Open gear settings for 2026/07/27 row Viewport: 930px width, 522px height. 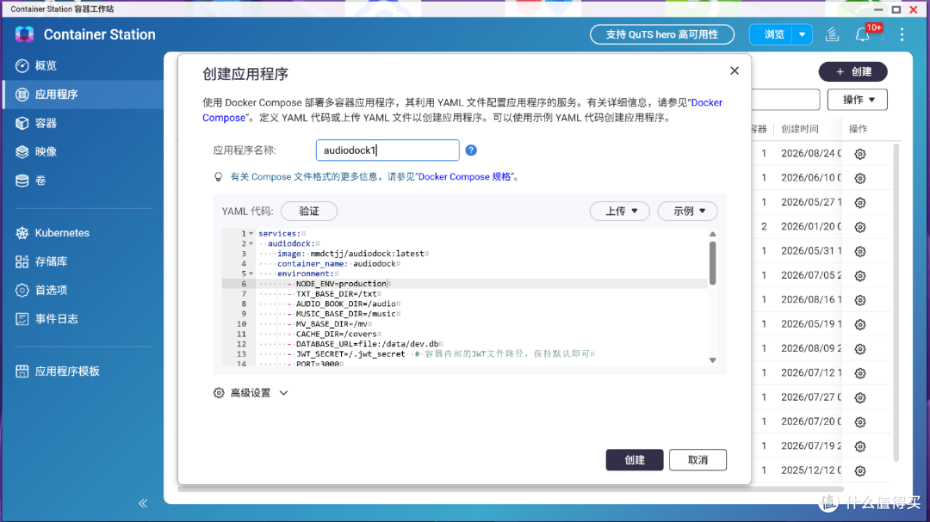point(860,397)
